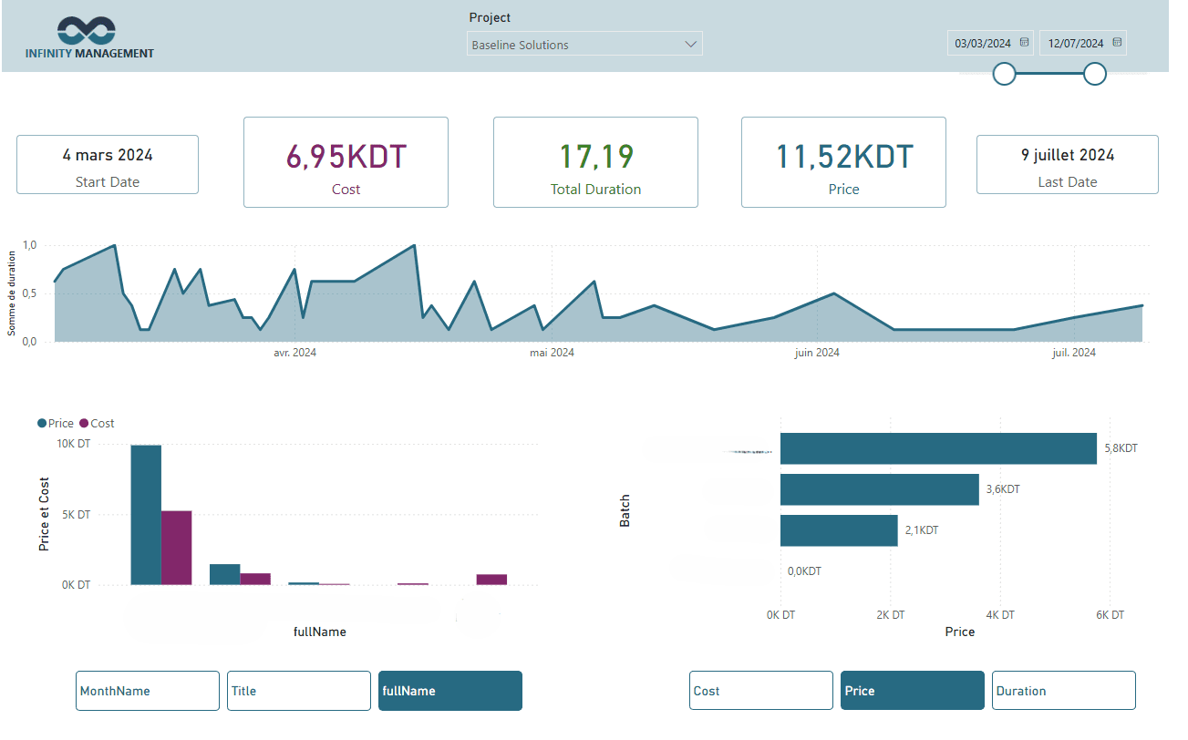Enable the Title slicer button
1188x740 pixels.
pyautogui.click(x=298, y=691)
